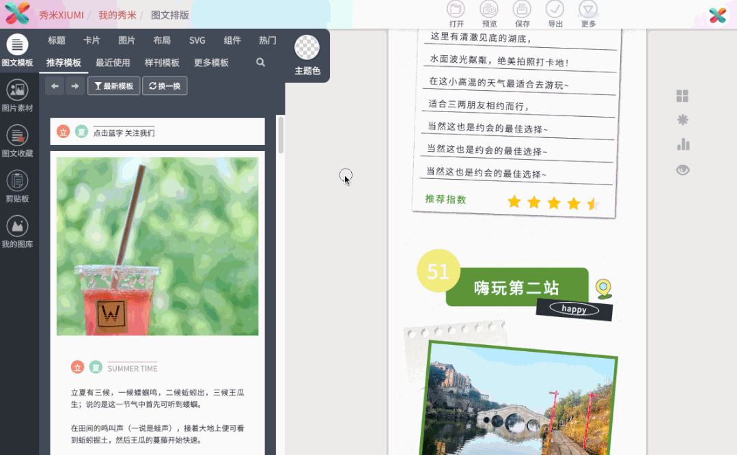Switch to 更多模板 tab
Image resolution: width=737 pixels, height=455 pixels.
(x=211, y=63)
